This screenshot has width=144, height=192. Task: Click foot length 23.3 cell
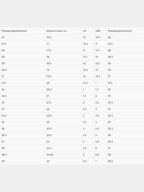[63, 129]
